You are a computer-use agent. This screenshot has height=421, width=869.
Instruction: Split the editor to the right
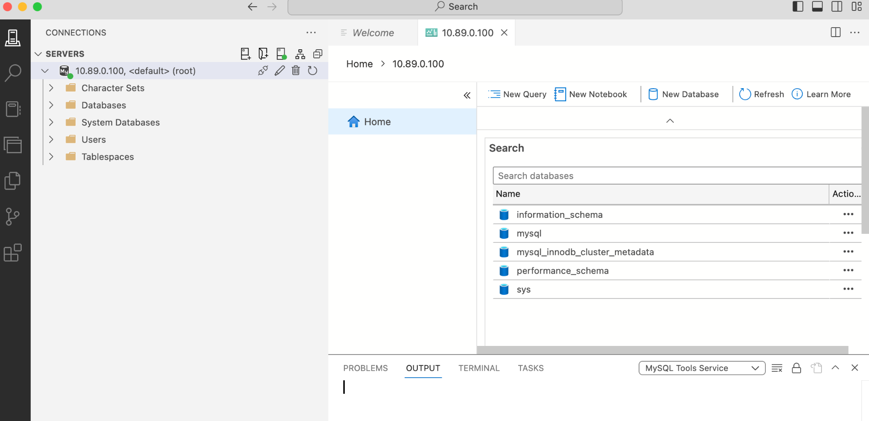click(x=836, y=33)
